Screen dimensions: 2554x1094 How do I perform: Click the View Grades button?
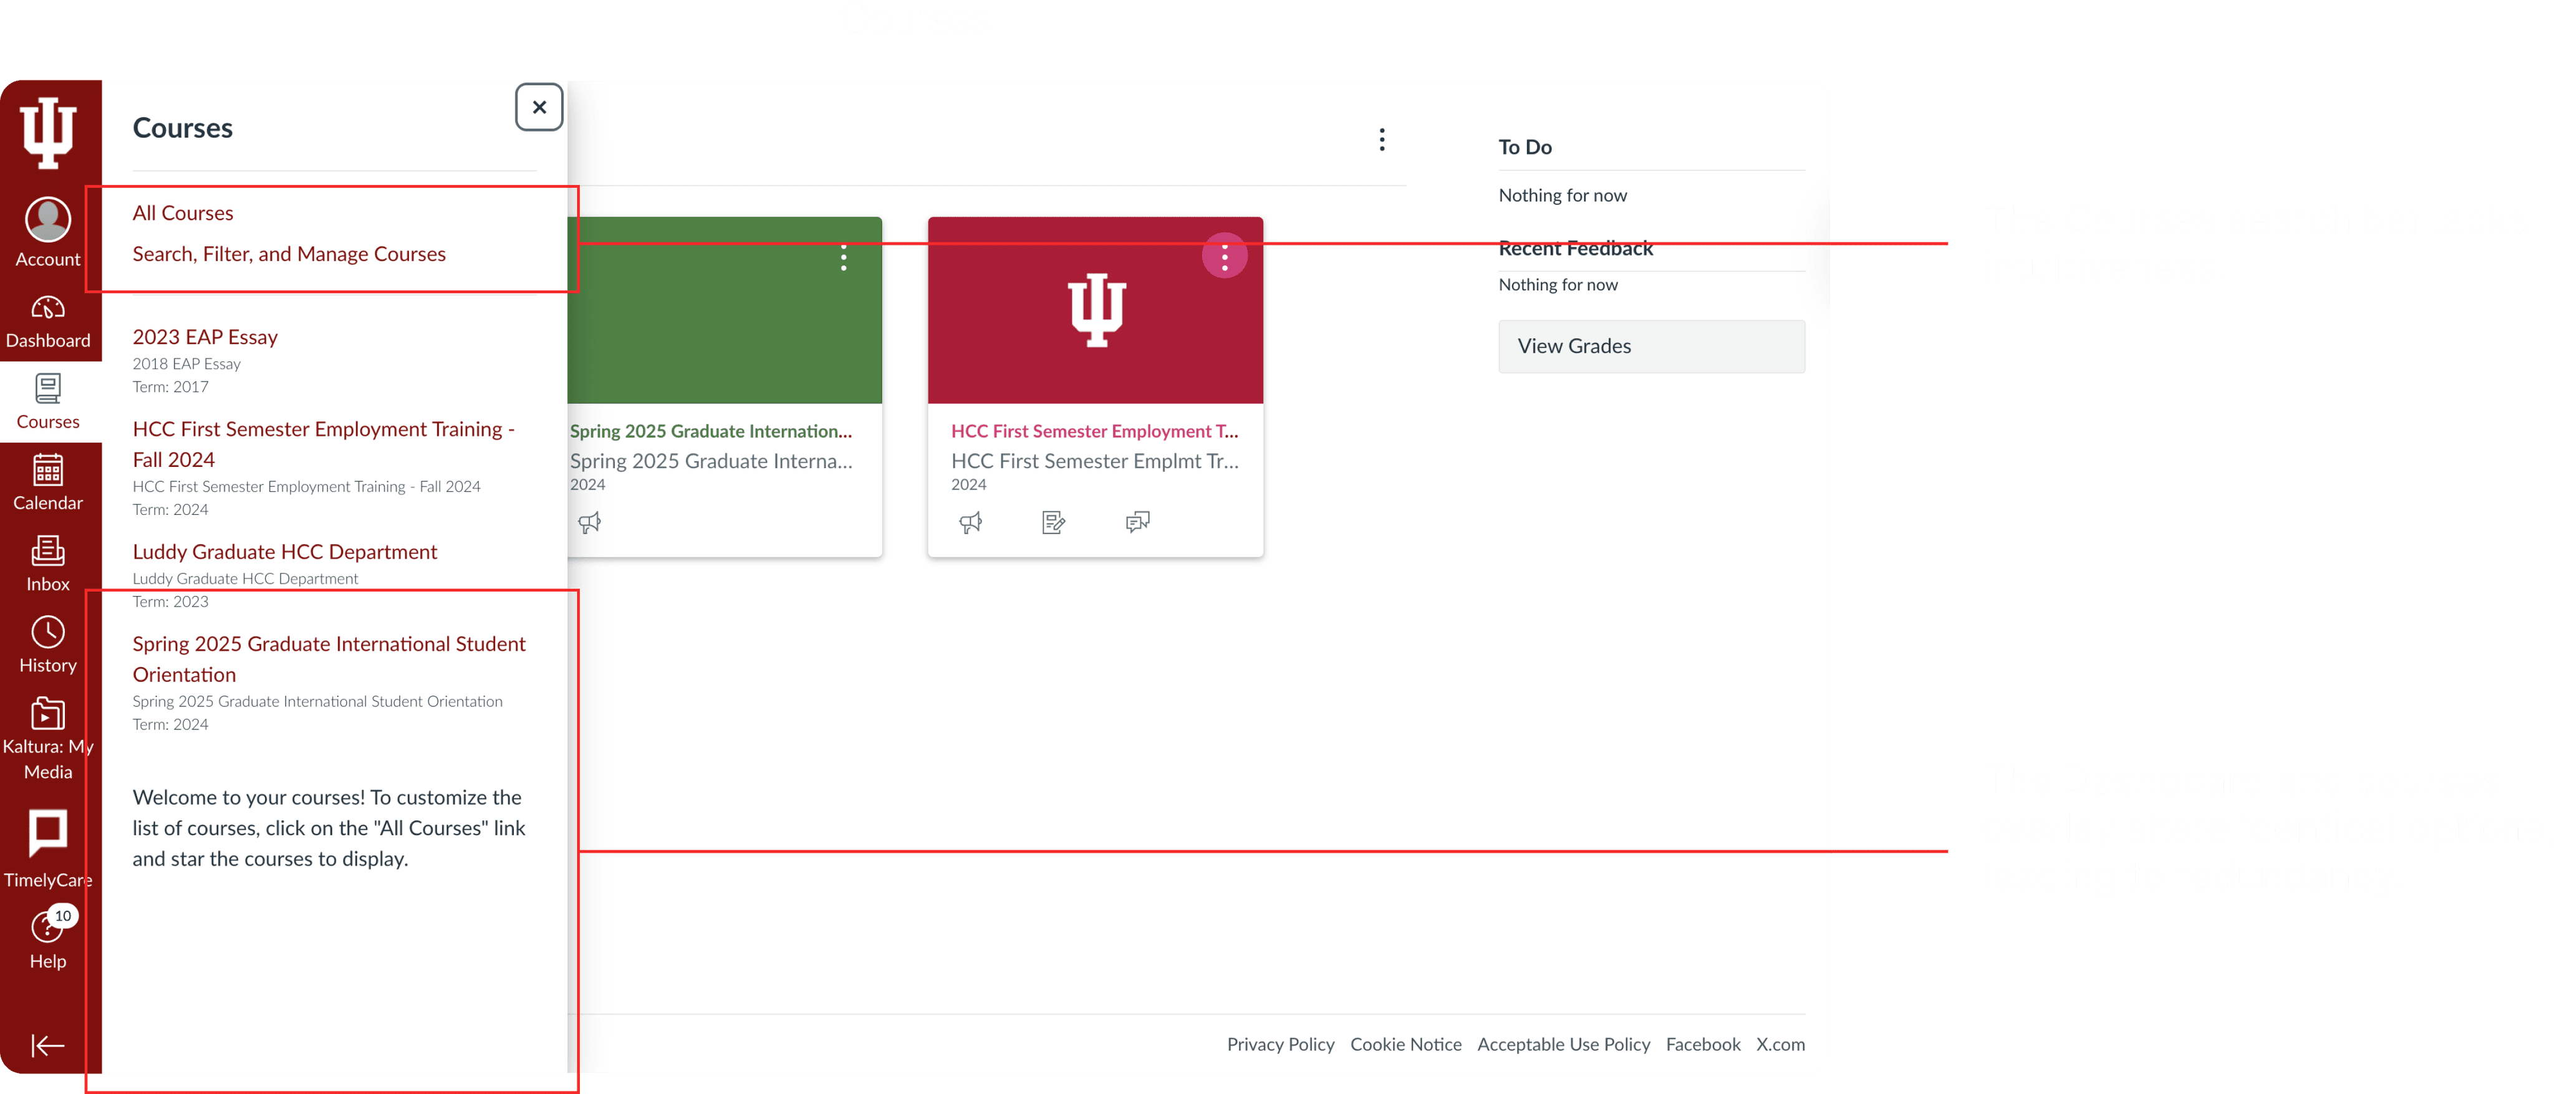pos(1650,346)
